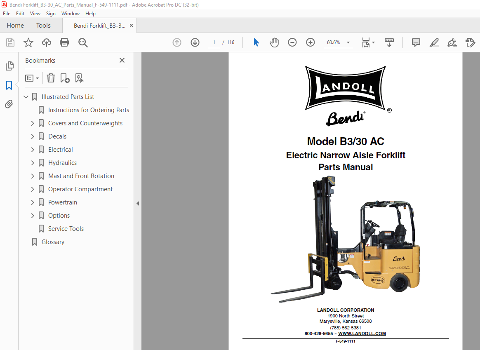The width and height of the screenshot is (480, 350).
Task: Expand Covers and Counterweights bookmark
Action: (33, 123)
